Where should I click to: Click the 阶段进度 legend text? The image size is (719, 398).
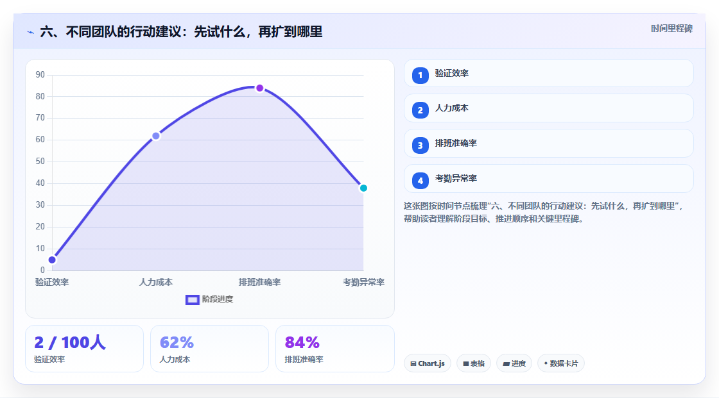[x=218, y=299]
